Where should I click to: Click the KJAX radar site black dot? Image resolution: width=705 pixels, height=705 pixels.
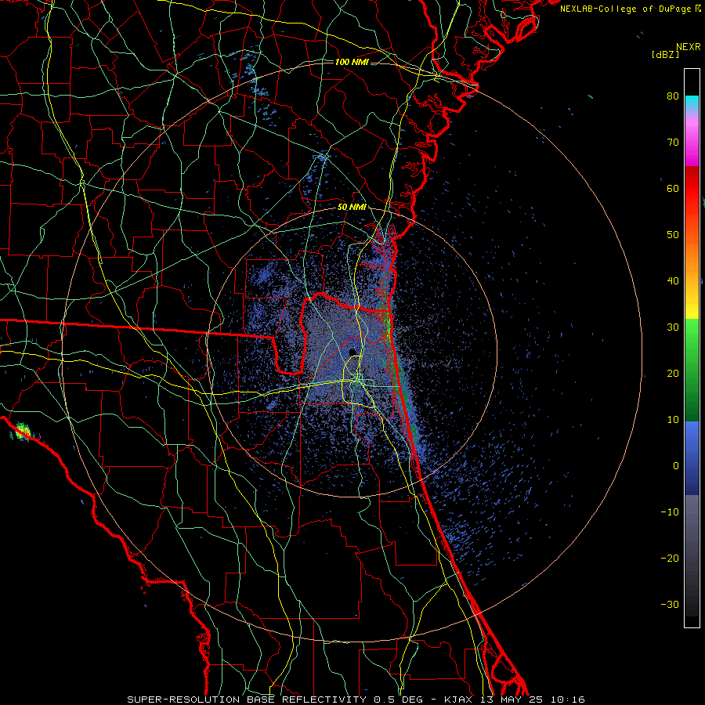[352, 352]
